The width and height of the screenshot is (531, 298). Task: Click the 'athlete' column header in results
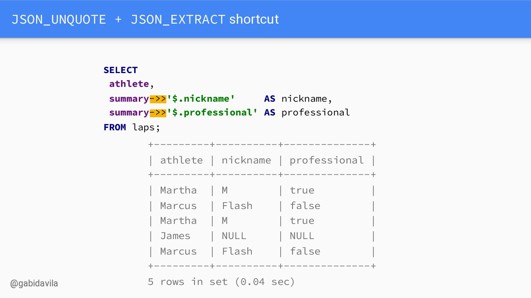click(182, 160)
